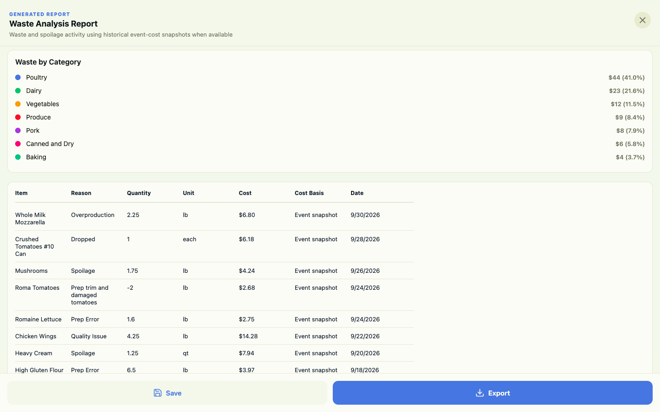Click the Date column header
Viewport: 660px width, 412px height.
coord(357,193)
